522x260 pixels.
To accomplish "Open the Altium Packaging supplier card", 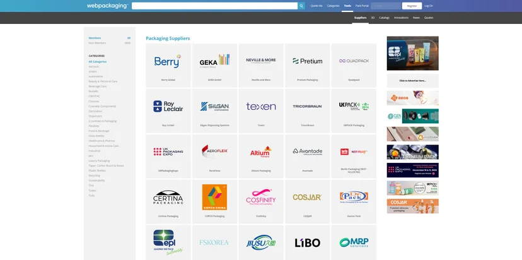I will 261,156.
